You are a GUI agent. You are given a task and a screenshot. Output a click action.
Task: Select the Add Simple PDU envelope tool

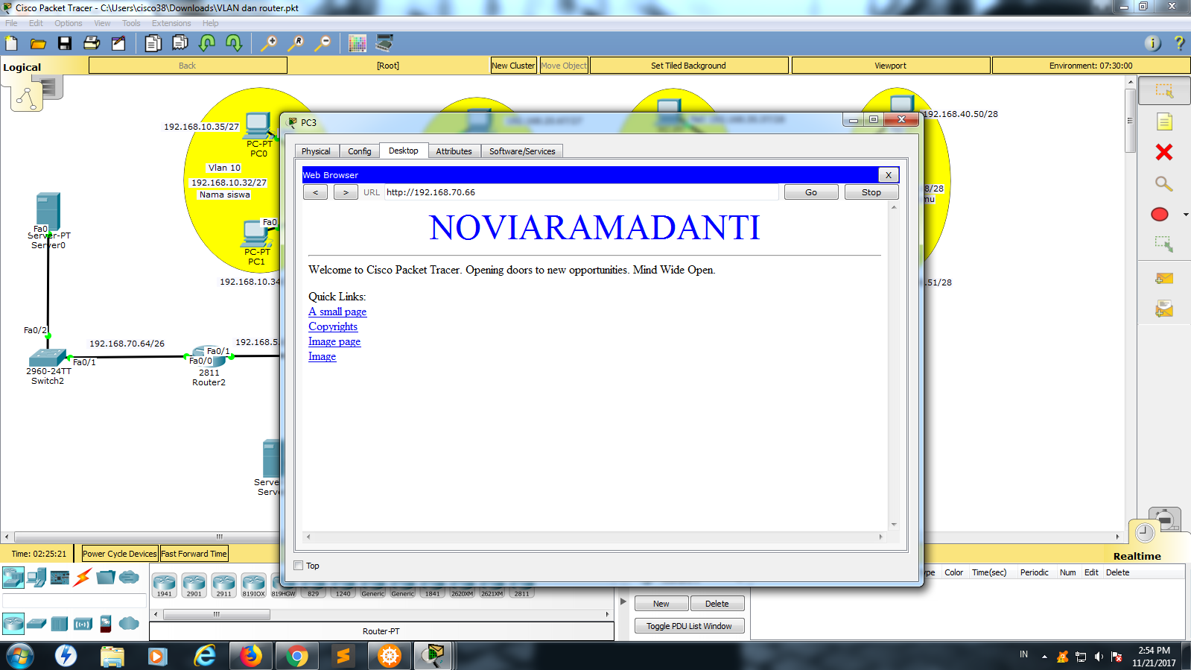[x=1164, y=279]
